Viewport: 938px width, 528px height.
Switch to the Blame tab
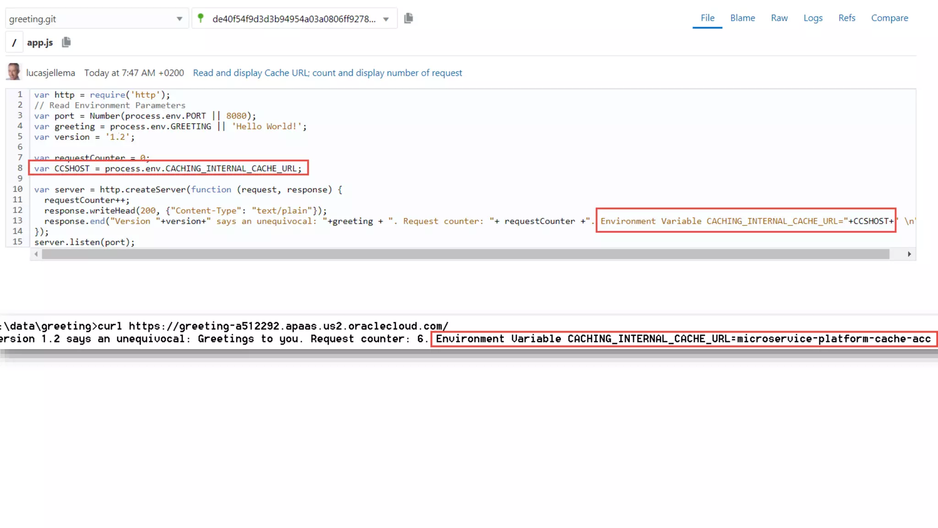(x=742, y=18)
